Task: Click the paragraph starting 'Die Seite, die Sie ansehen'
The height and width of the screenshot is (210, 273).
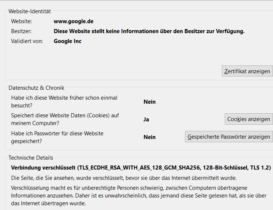Action: [x=124, y=178]
